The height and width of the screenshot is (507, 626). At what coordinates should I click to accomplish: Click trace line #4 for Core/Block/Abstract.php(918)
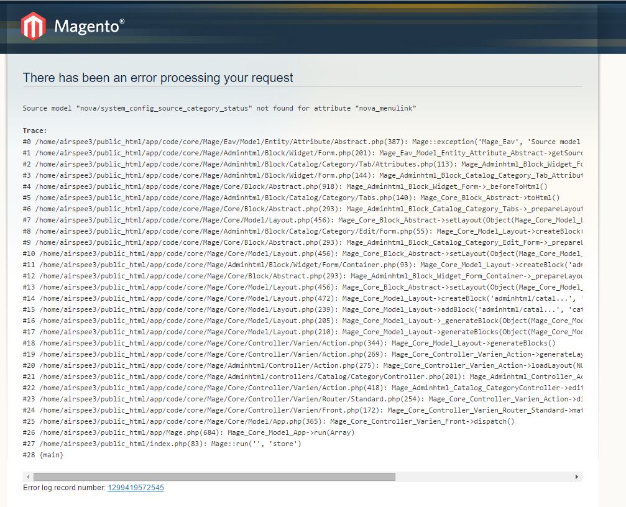coord(286,186)
